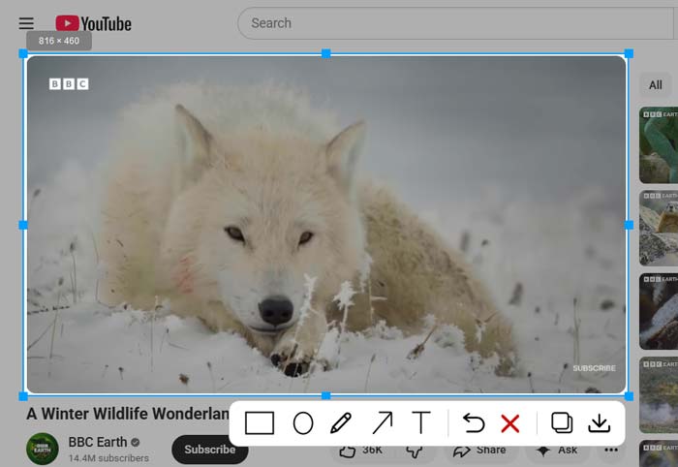The width and height of the screenshot is (678, 467).
Task: Open the YouTube hamburger menu
Action: [x=26, y=23]
